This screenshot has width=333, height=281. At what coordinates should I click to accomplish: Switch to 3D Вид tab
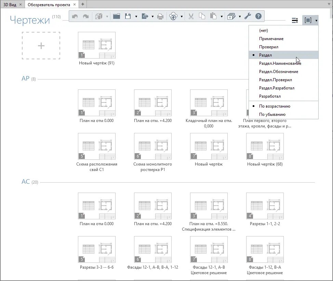click(x=10, y=4)
